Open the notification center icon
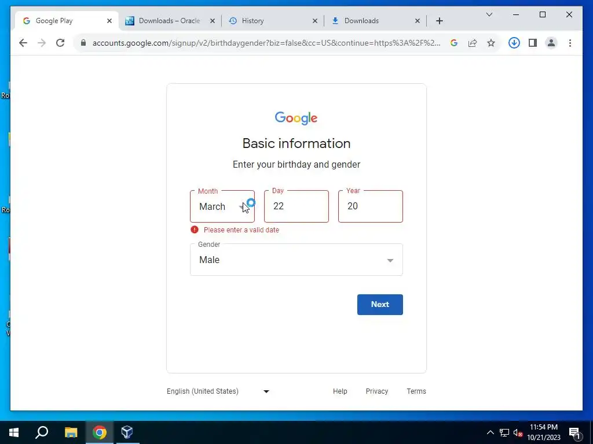593x444 pixels. pyautogui.click(x=574, y=432)
